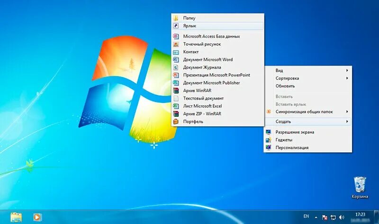379x224 pixels.
Task: Expand the Создать submenu arrow
Action: coord(347,121)
